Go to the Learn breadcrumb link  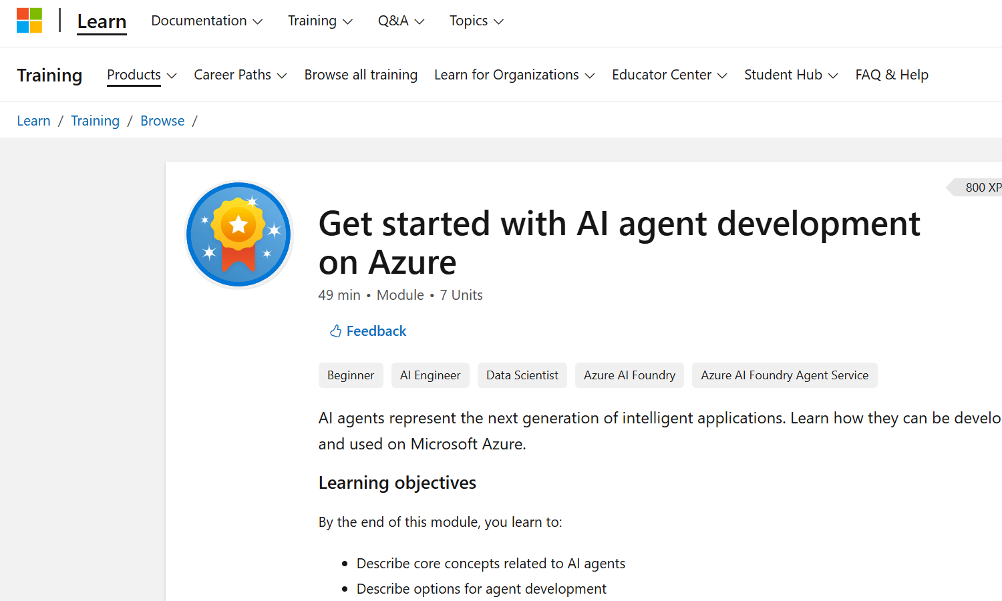point(33,121)
